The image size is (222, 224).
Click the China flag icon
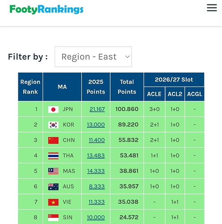[x=53, y=140]
